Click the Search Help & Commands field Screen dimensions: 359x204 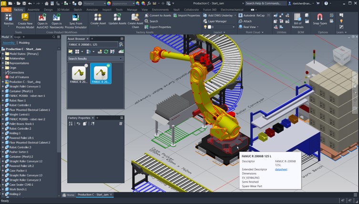pos(266,3)
